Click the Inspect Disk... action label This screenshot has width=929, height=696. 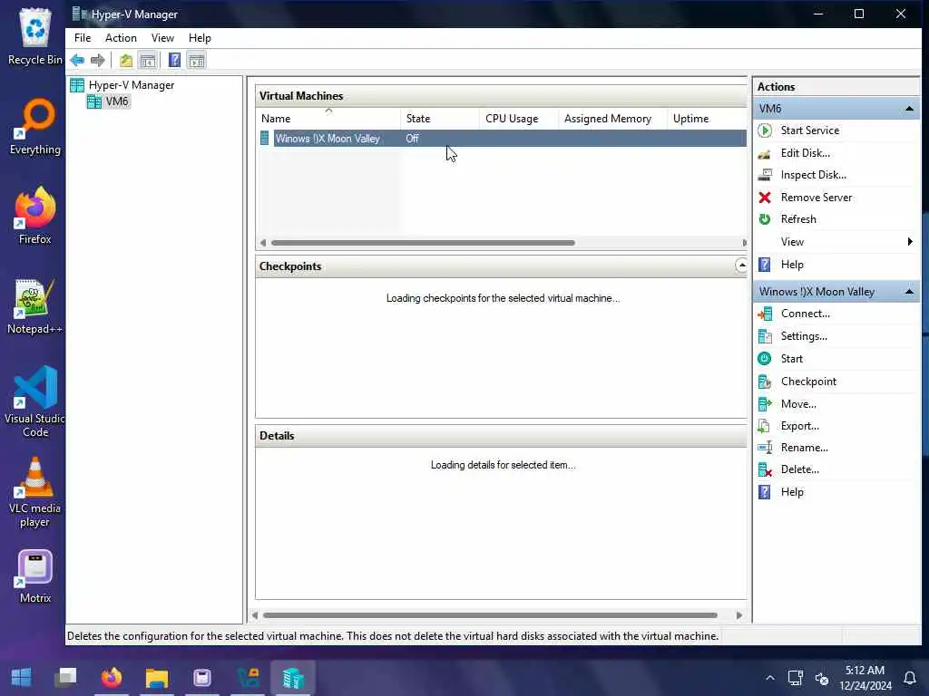click(x=814, y=175)
